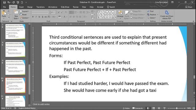Collapse the ribbon with the arrow
The image size is (196, 110).
point(194,21)
